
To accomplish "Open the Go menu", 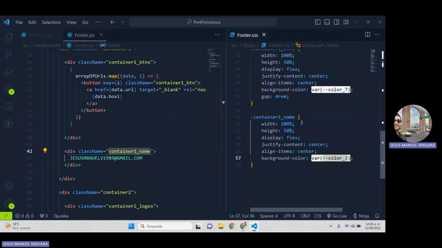I will pyautogui.click(x=85, y=22).
